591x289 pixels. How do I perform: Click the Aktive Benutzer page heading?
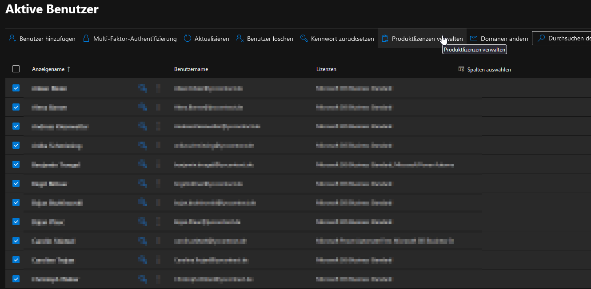(52, 9)
